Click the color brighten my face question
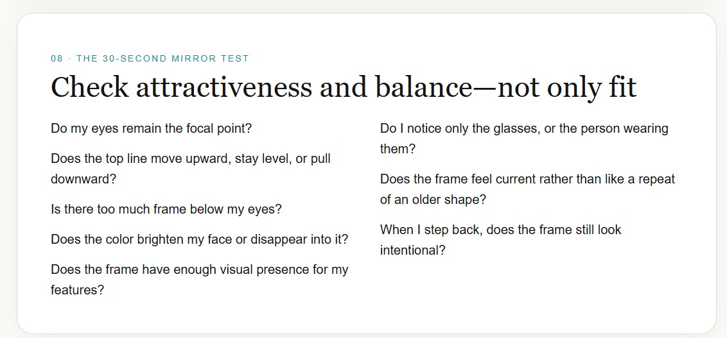The image size is (727, 338). point(199,240)
